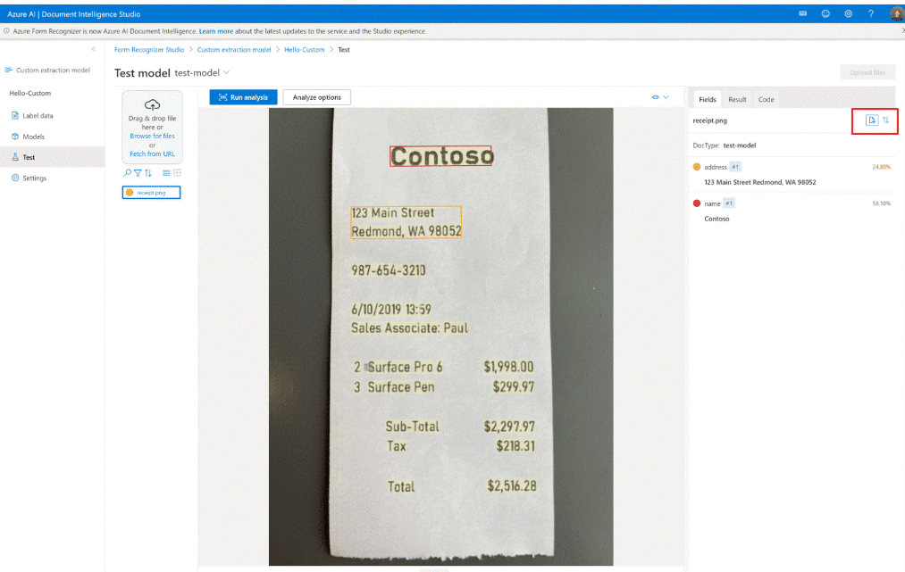Select Test in the sidebar
The image size is (905, 572).
point(29,157)
